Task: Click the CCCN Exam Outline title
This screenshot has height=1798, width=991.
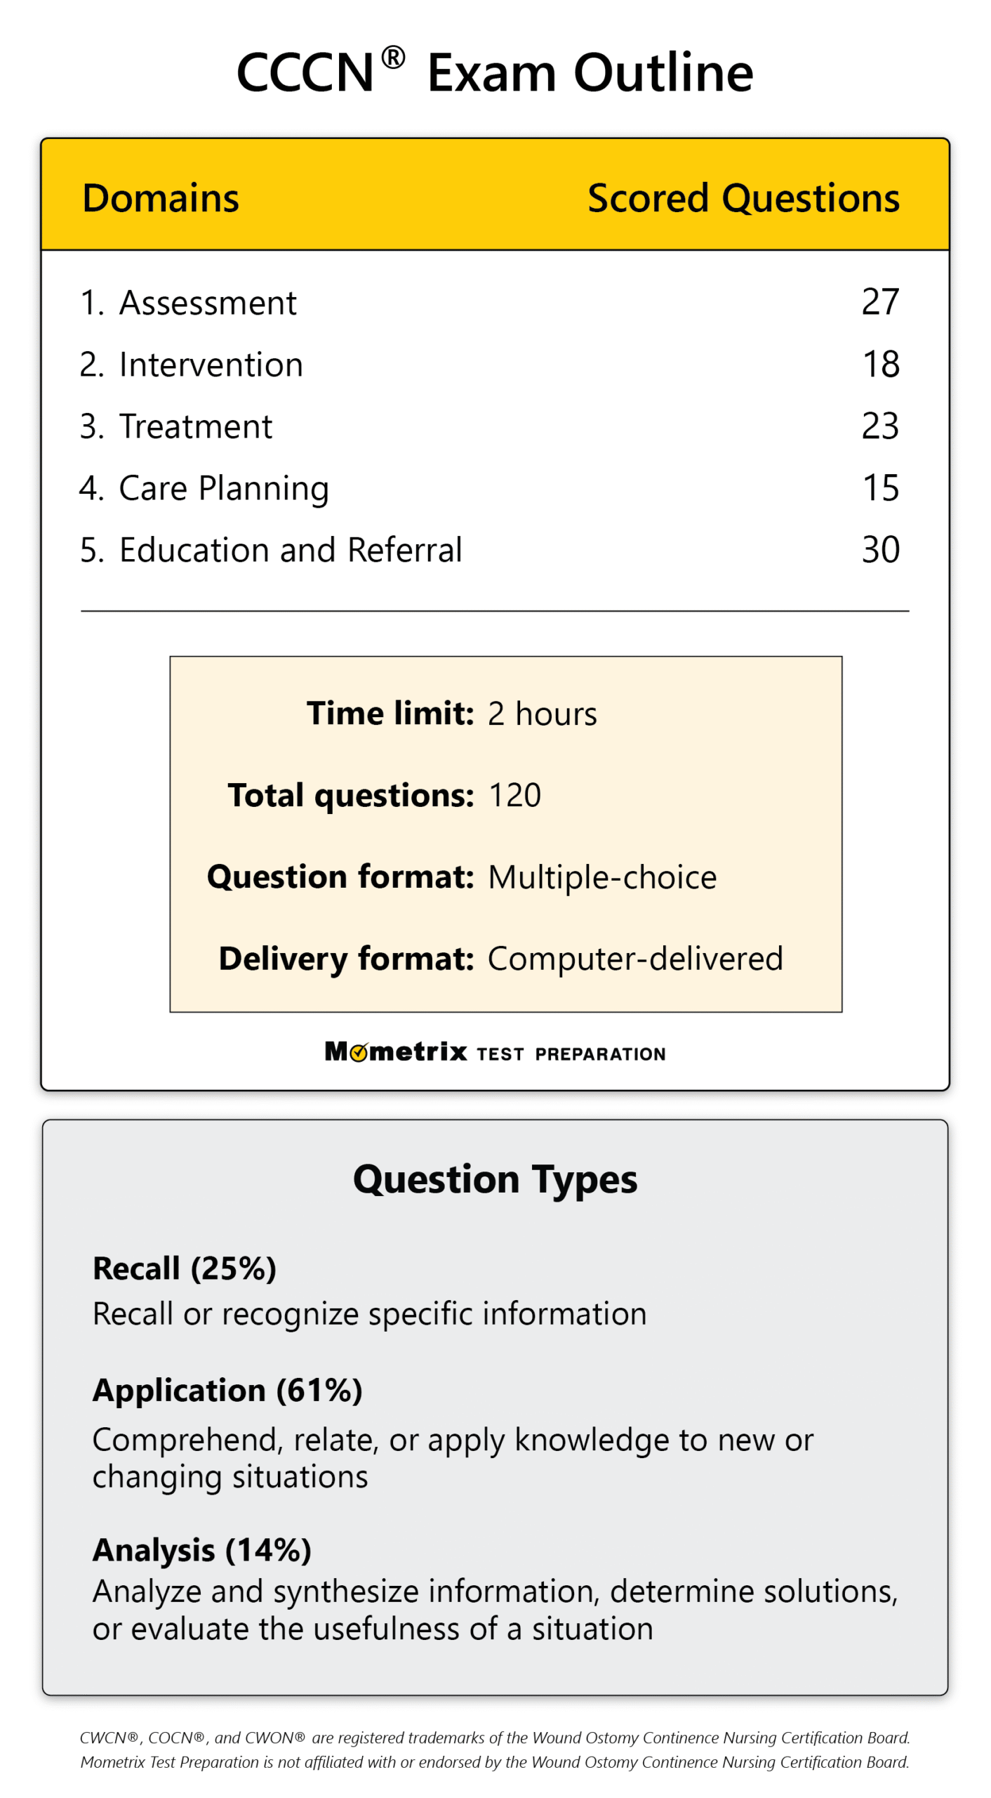Action: pyautogui.click(x=495, y=72)
